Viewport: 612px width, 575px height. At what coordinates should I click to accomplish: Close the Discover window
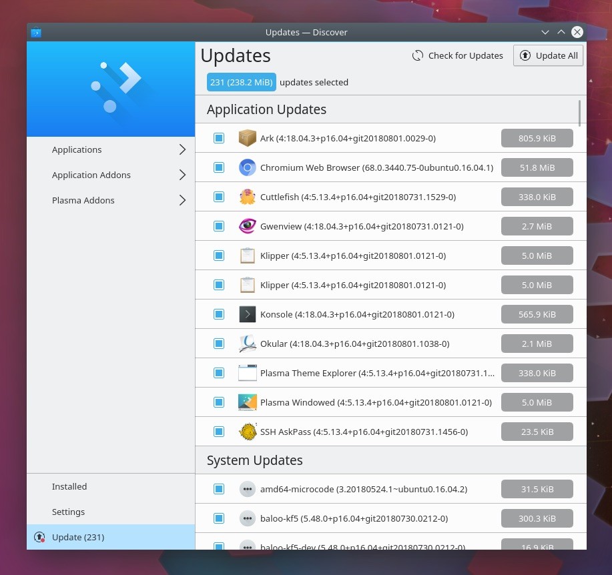coord(577,32)
